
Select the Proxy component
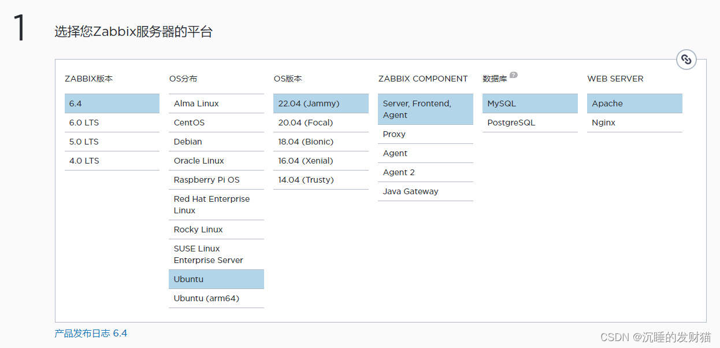[x=425, y=134]
